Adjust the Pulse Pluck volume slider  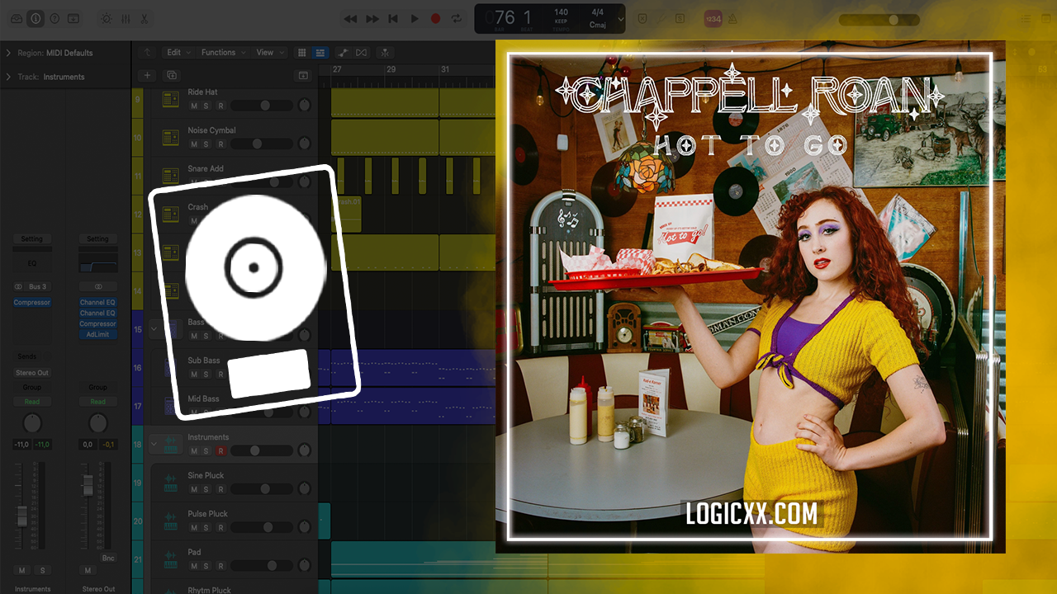pos(268,527)
